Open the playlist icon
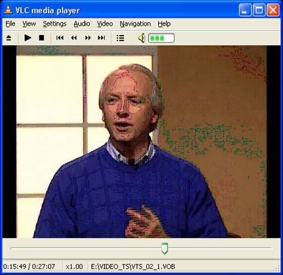Image resolution: width=283 pixels, height=275 pixels. click(x=121, y=38)
